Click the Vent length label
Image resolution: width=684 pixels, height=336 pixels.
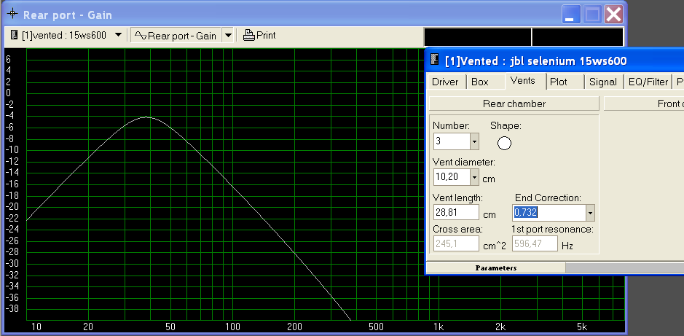457,198
